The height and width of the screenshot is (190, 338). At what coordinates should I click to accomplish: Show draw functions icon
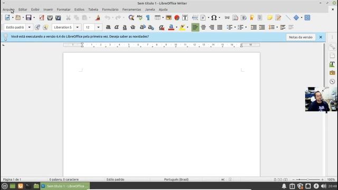(307, 17)
